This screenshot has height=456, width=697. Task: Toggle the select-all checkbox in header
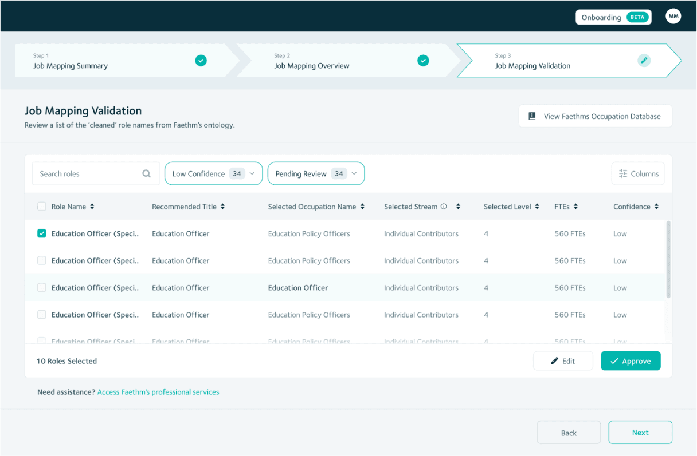42,207
